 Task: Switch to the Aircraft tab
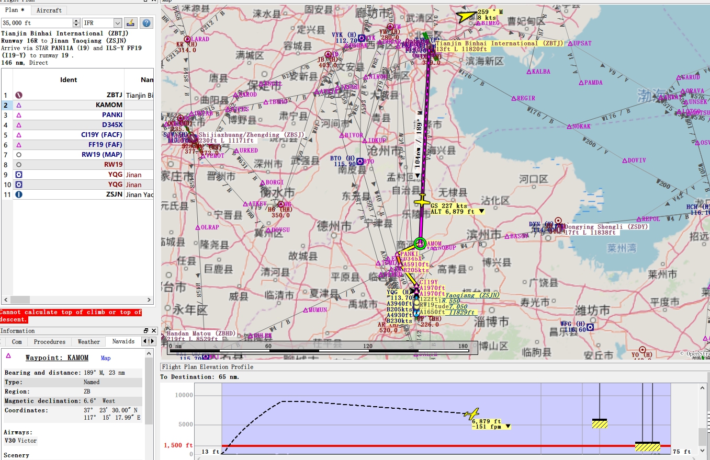click(x=49, y=10)
